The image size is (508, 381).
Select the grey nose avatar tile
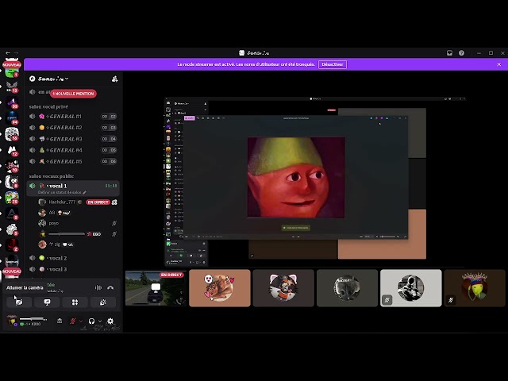tap(347, 288)
